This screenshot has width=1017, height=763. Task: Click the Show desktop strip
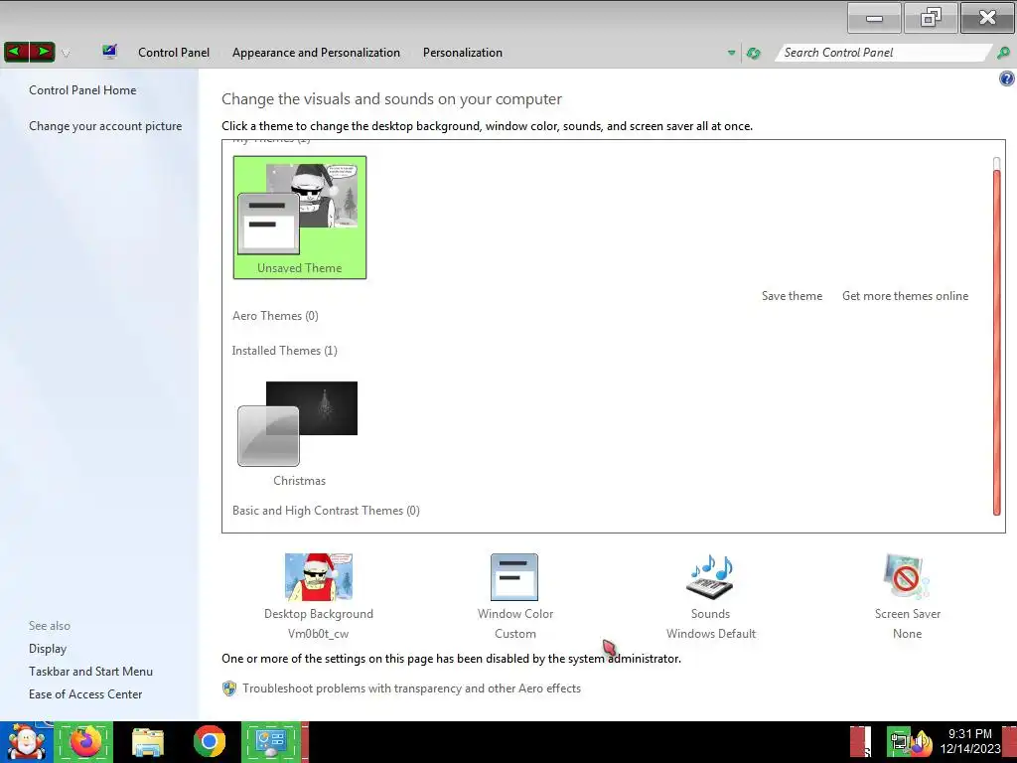(x=1009, y=742)
